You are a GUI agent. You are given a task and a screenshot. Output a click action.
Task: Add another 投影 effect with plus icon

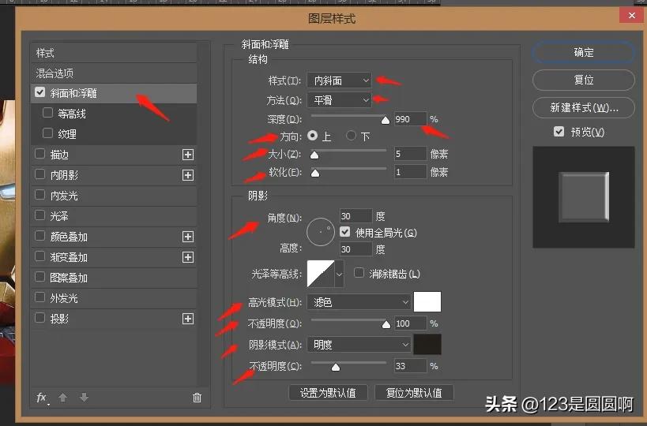[188, 319]
